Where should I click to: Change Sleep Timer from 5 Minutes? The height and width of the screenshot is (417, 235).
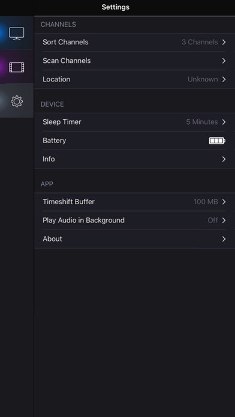click(202, 122)
